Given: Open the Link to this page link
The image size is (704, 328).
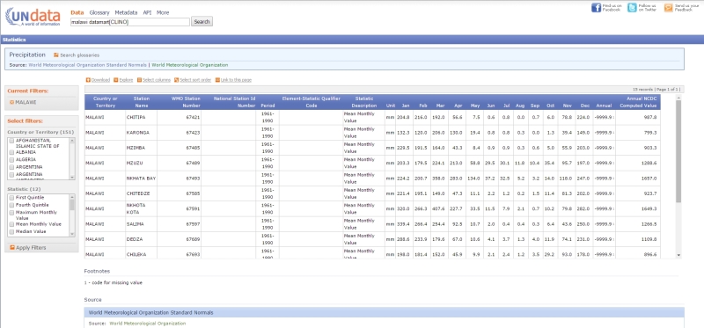Looking at the screenshot, I should click(236, 80).
